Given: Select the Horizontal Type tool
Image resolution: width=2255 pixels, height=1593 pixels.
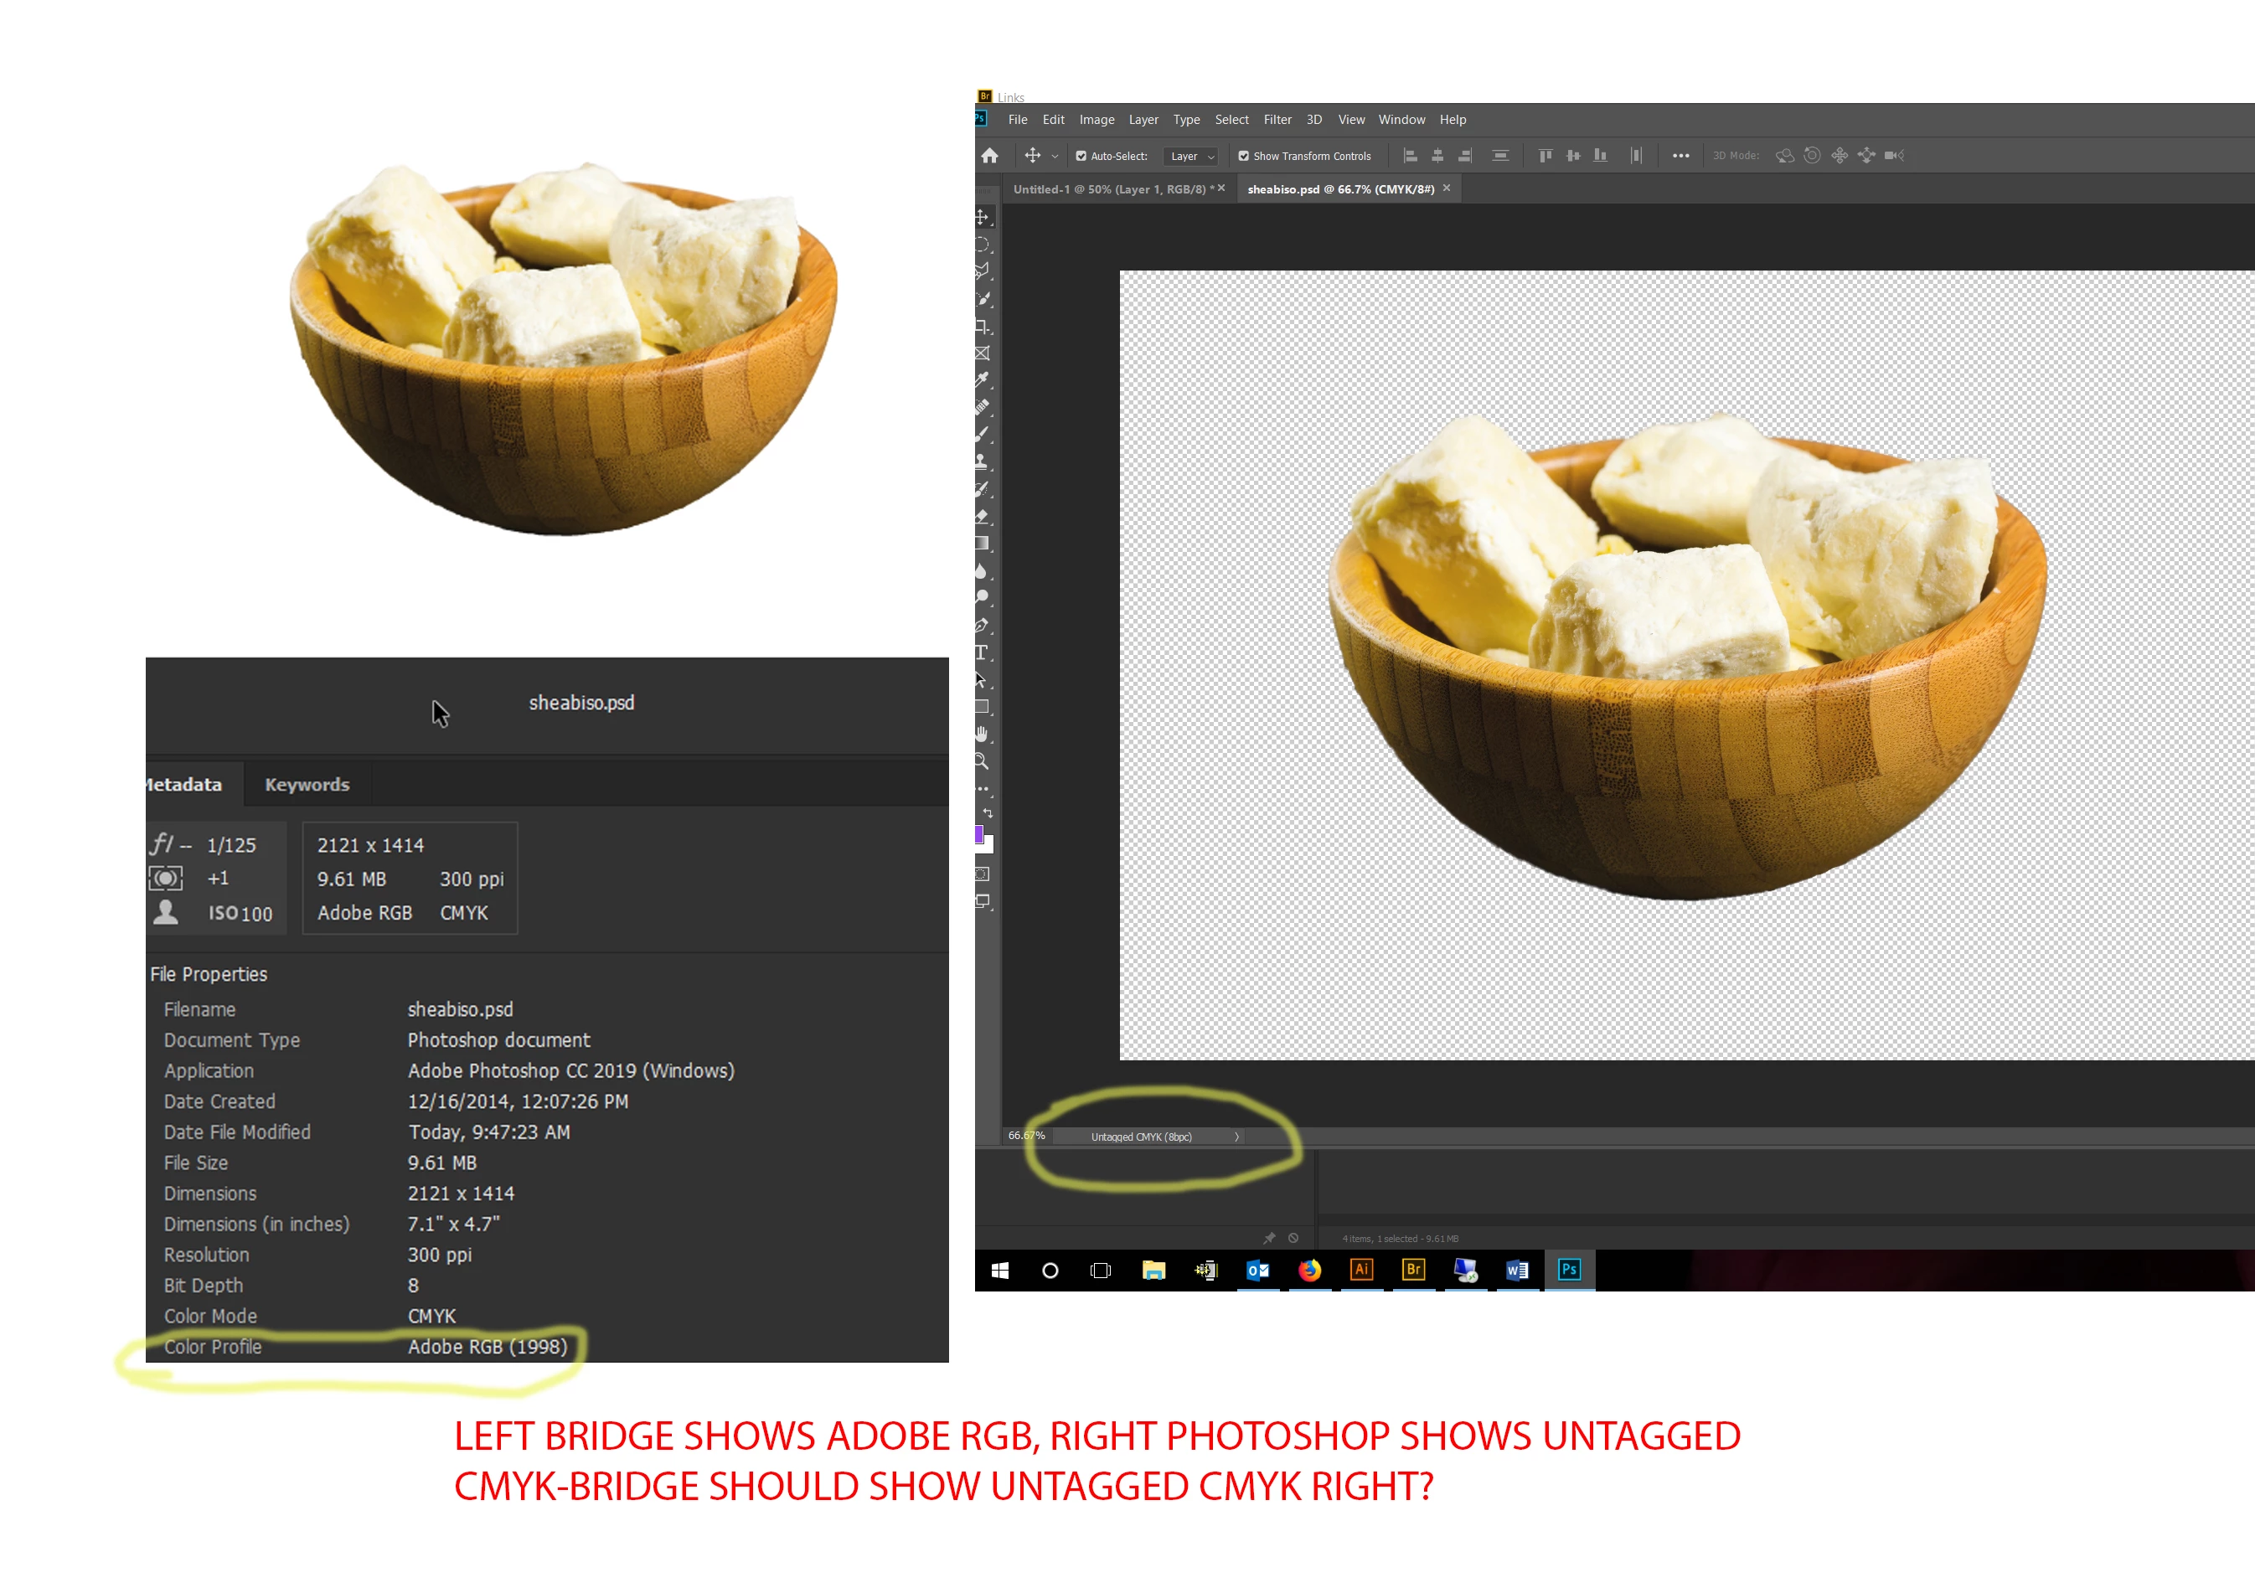Looking at the screenshot, I should [x=982, y=652].
